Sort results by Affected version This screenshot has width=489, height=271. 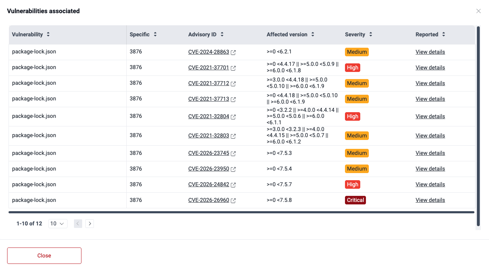[x=313, y=34]
